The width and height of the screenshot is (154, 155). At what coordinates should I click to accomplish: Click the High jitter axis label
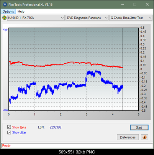point(5,30)
